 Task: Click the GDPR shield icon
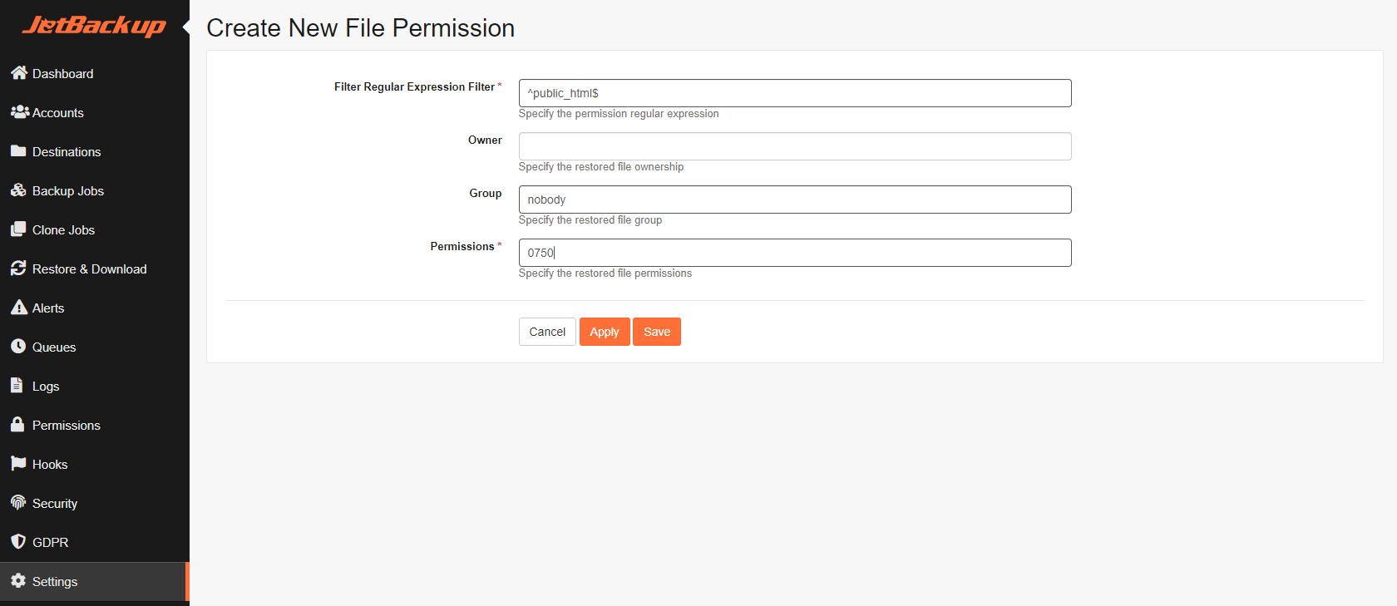tap(18, 542)
